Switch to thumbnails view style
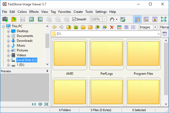 coord(119,27)
